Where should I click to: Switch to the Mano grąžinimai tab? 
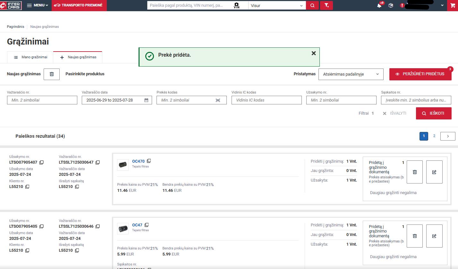30,57
